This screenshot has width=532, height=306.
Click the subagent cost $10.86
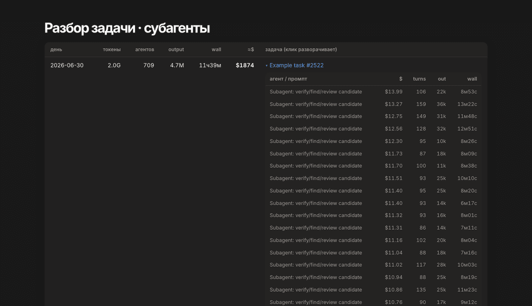click(394, 290)
